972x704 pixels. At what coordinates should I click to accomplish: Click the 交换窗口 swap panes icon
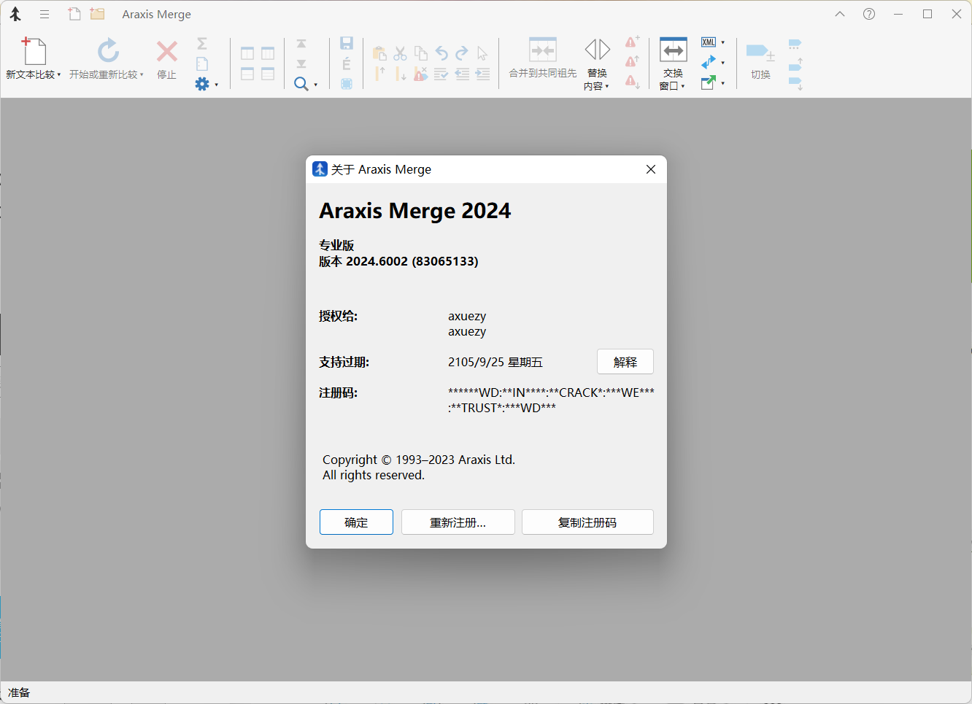[x=673, y=50]
